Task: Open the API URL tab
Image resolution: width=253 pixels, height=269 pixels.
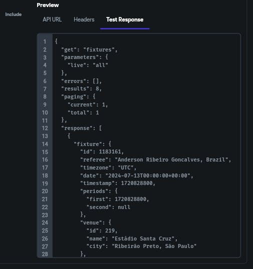Action: click(52, 19)
